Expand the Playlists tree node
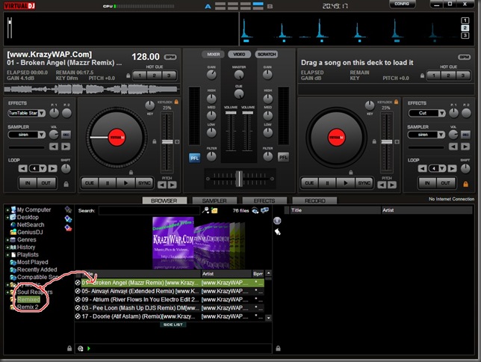 pyautogui.click(x=7, y=255)
